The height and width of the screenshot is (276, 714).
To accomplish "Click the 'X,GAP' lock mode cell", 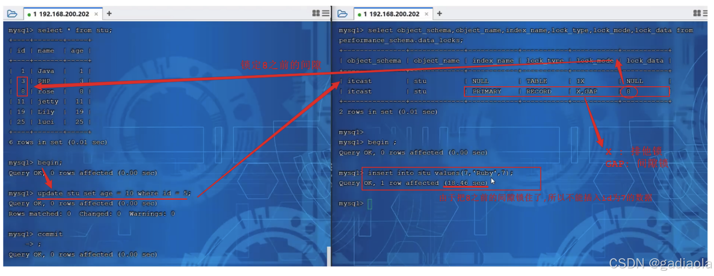I will pyautogui.click(x=587, y=92).
